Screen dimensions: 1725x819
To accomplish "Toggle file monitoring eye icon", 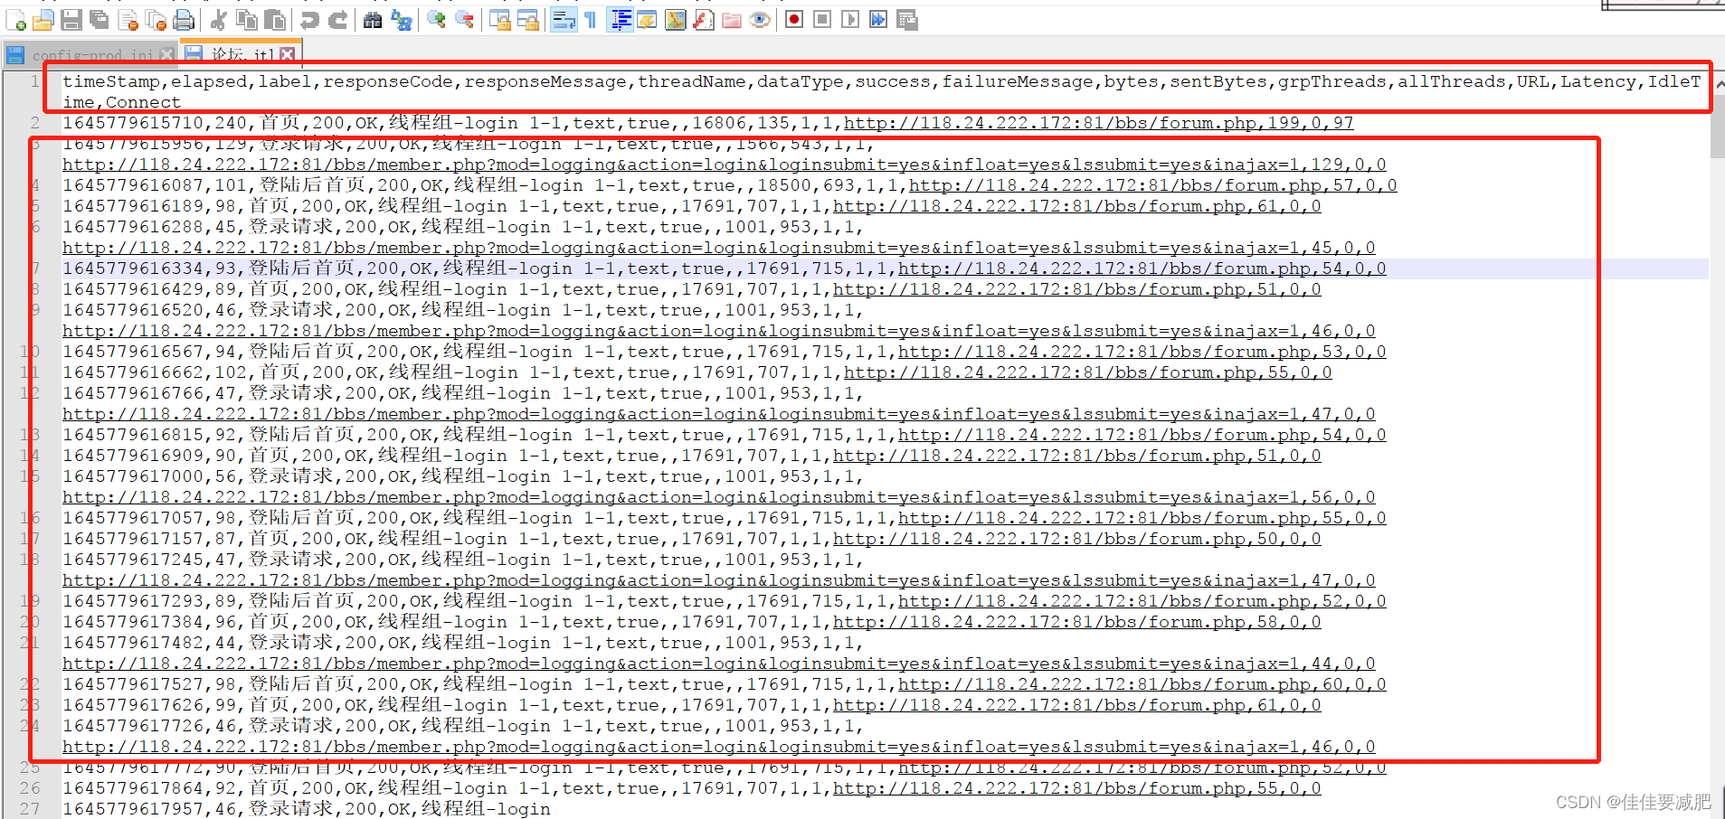I will pyautogui.click(x=760, y=20).
